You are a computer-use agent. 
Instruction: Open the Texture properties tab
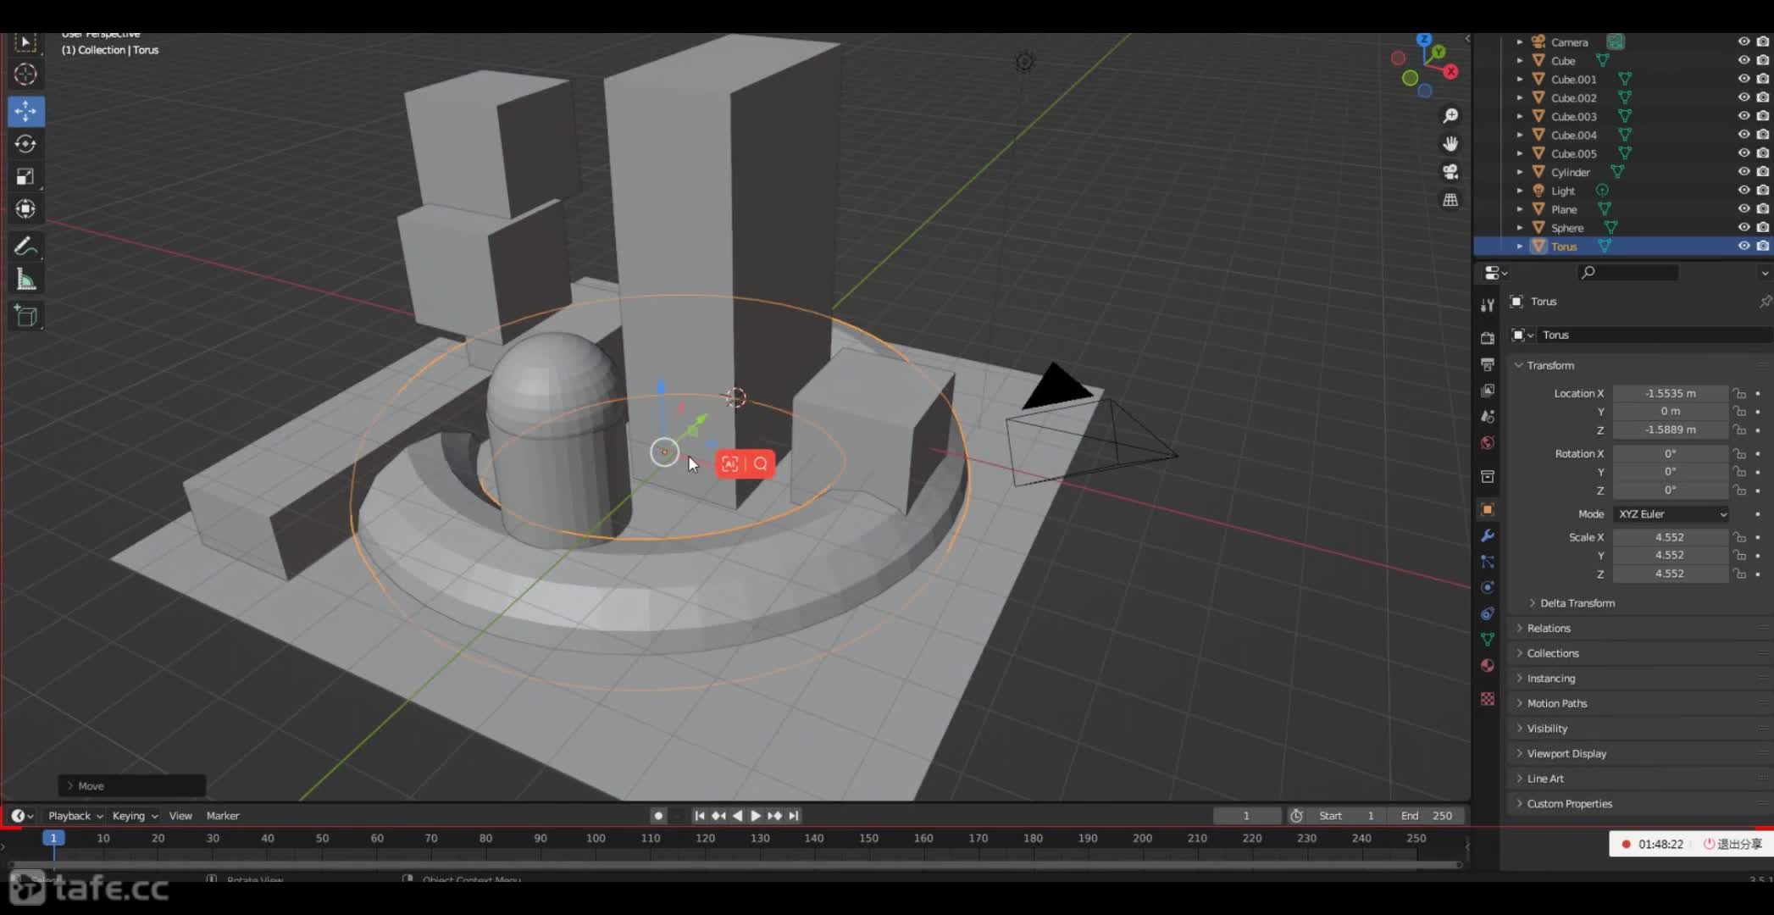pyautogui.click(x=1487, y=699)
